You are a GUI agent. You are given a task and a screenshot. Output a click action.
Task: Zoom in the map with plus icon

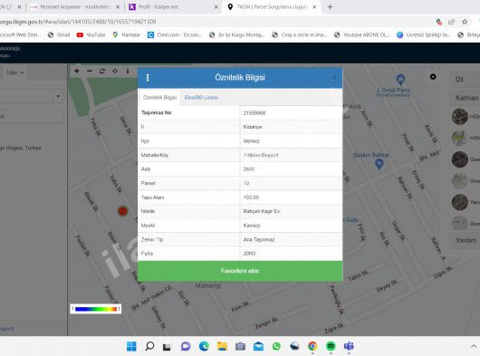[77, 71]
